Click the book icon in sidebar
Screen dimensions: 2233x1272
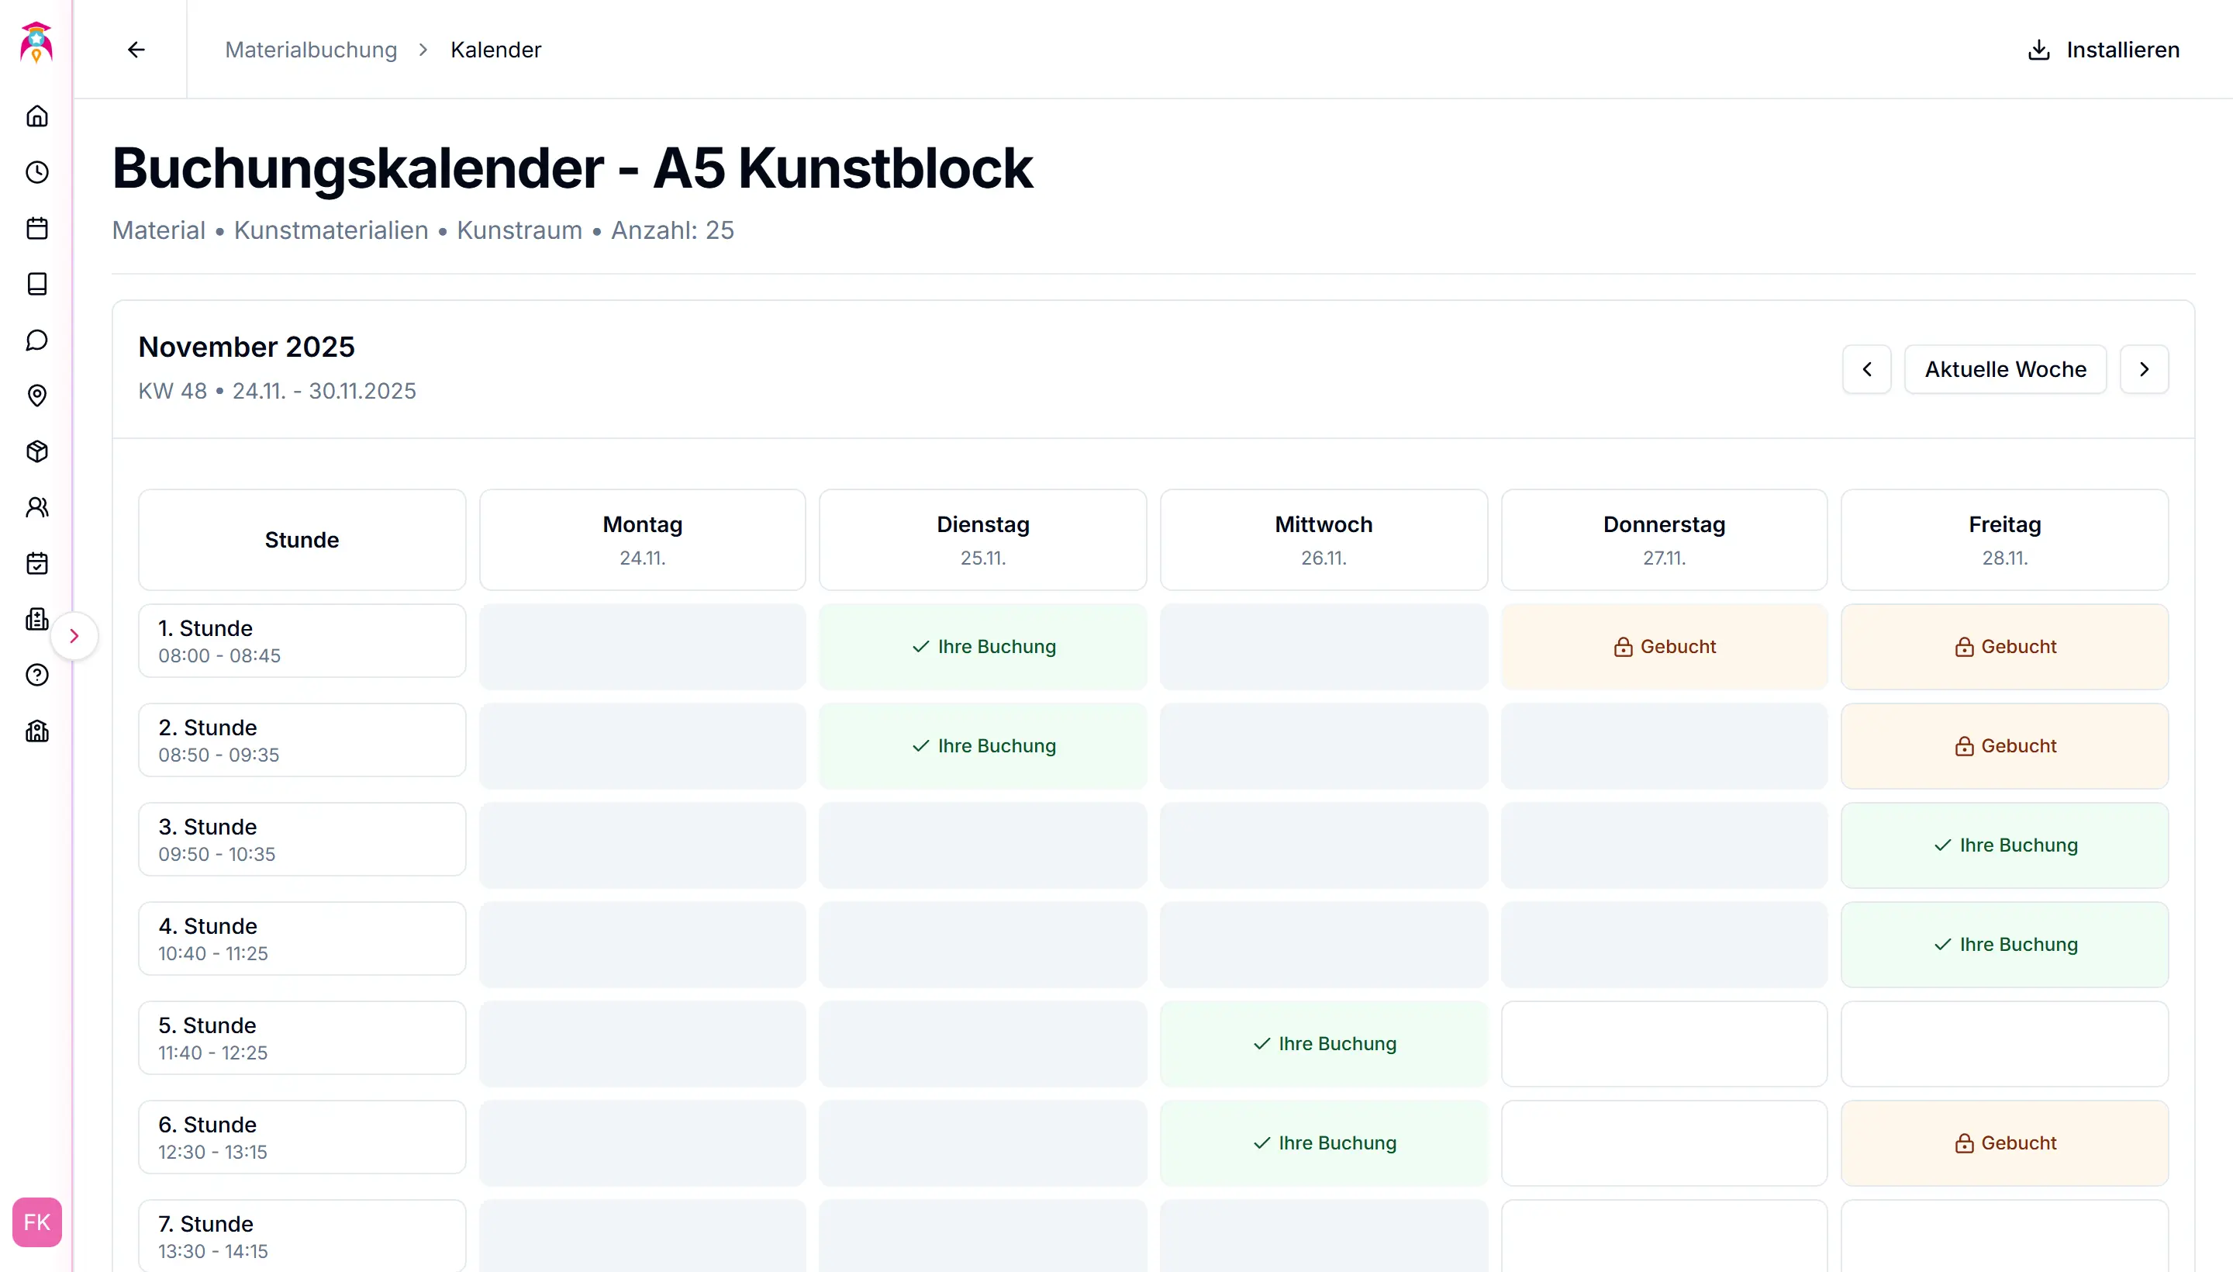36,284
